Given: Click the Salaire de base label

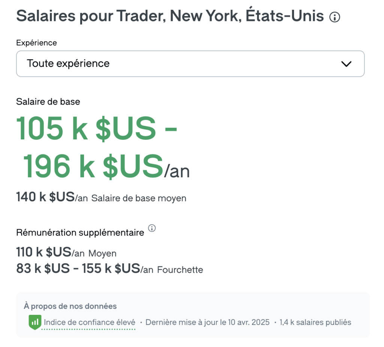Looking at the screenshot, I should click(x=48, y=102).
